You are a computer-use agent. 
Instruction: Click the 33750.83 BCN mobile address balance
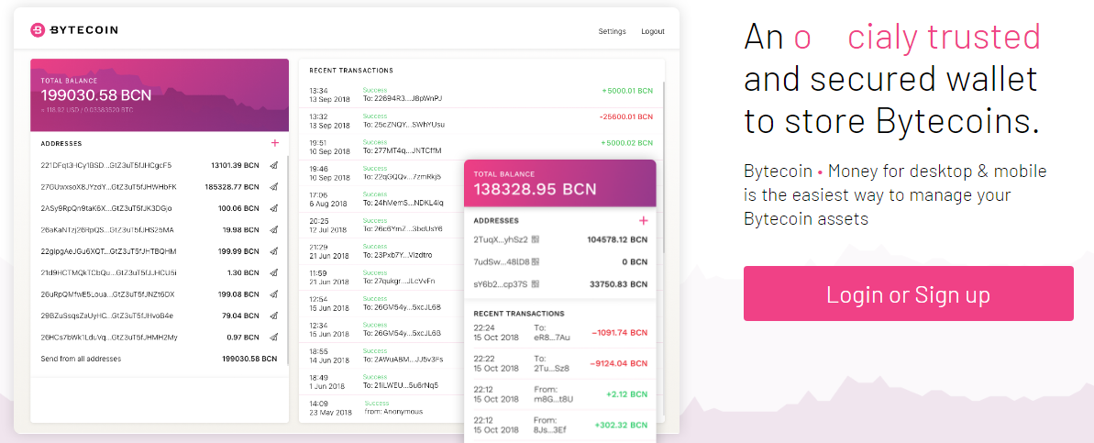point(619,284)
